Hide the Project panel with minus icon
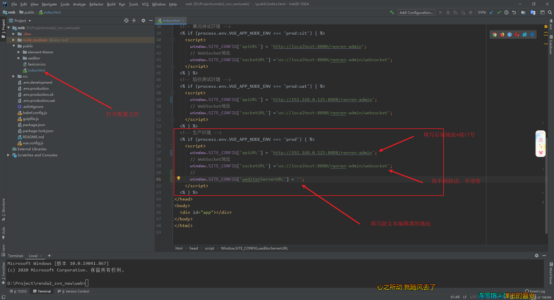 point(151,20)
